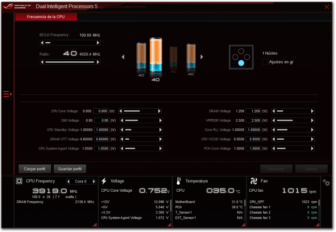
Task: Expand CPU Frequency panel red corner
Action: tap(95, 224)
